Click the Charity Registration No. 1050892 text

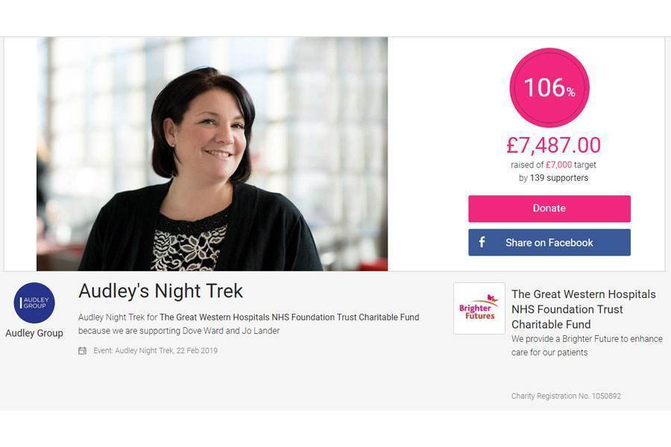pos(566,396)
